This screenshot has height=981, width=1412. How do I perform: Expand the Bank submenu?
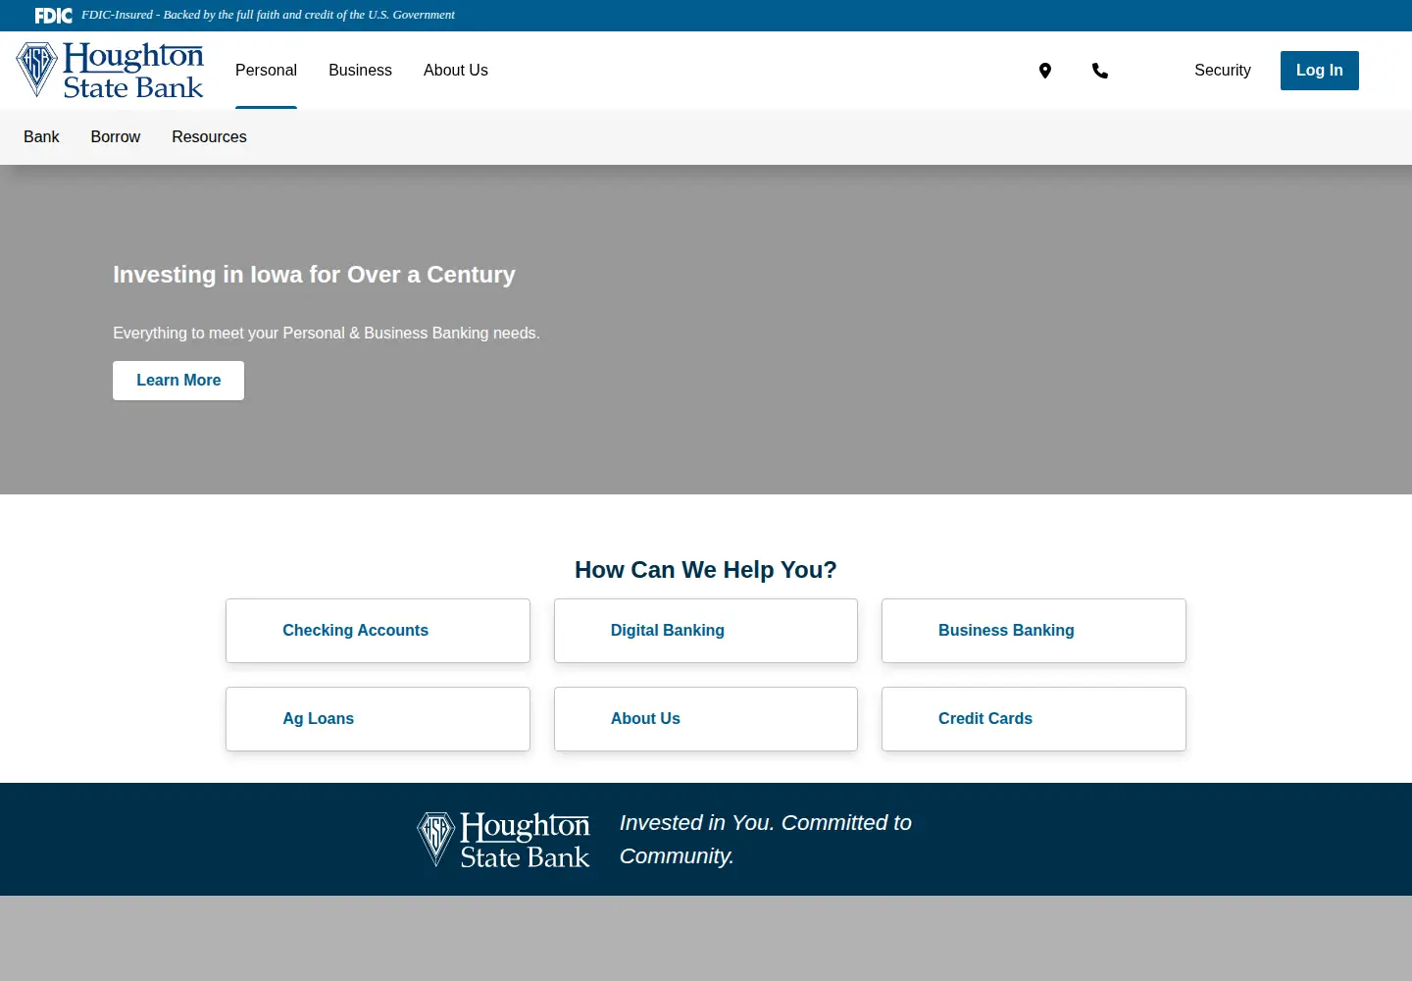coord(41,137)
